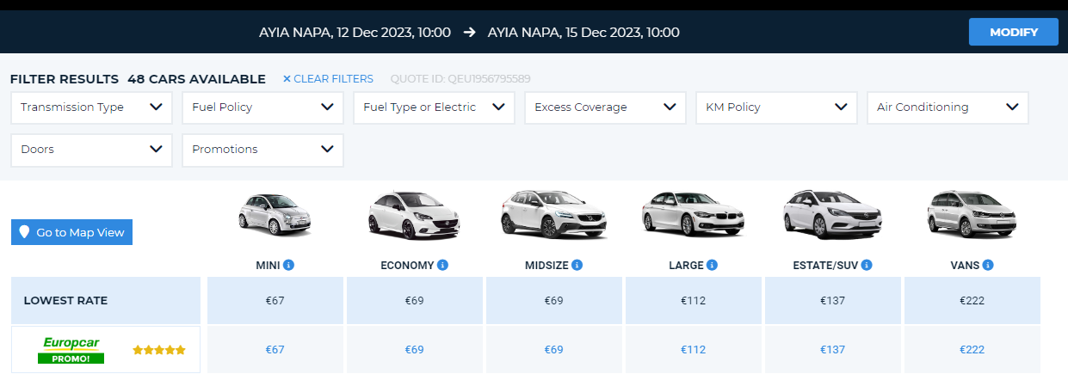
Task: Choose the Europcar €222 vans price
Action: click(972, 350)
